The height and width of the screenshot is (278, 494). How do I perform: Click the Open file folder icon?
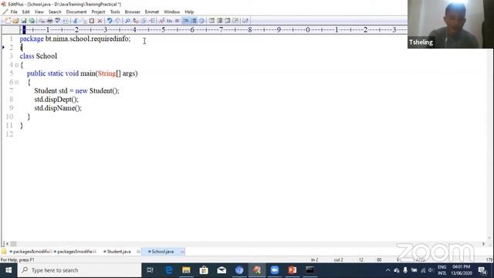(15, 21)
